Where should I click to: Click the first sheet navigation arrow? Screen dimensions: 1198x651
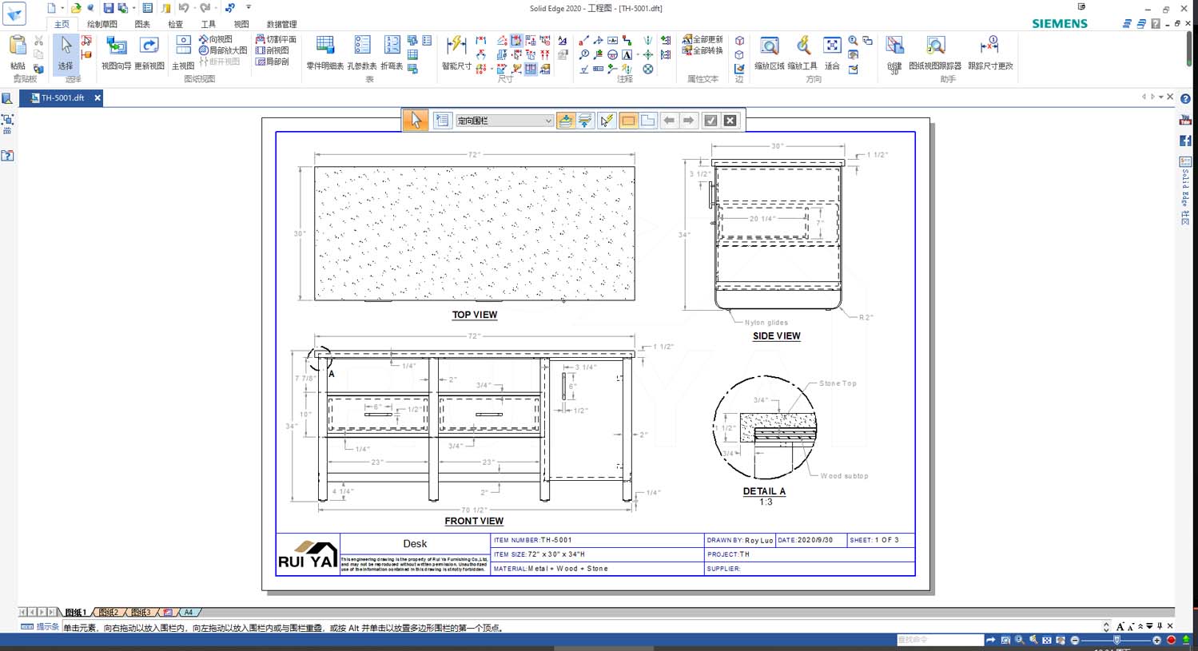(22, 613)
